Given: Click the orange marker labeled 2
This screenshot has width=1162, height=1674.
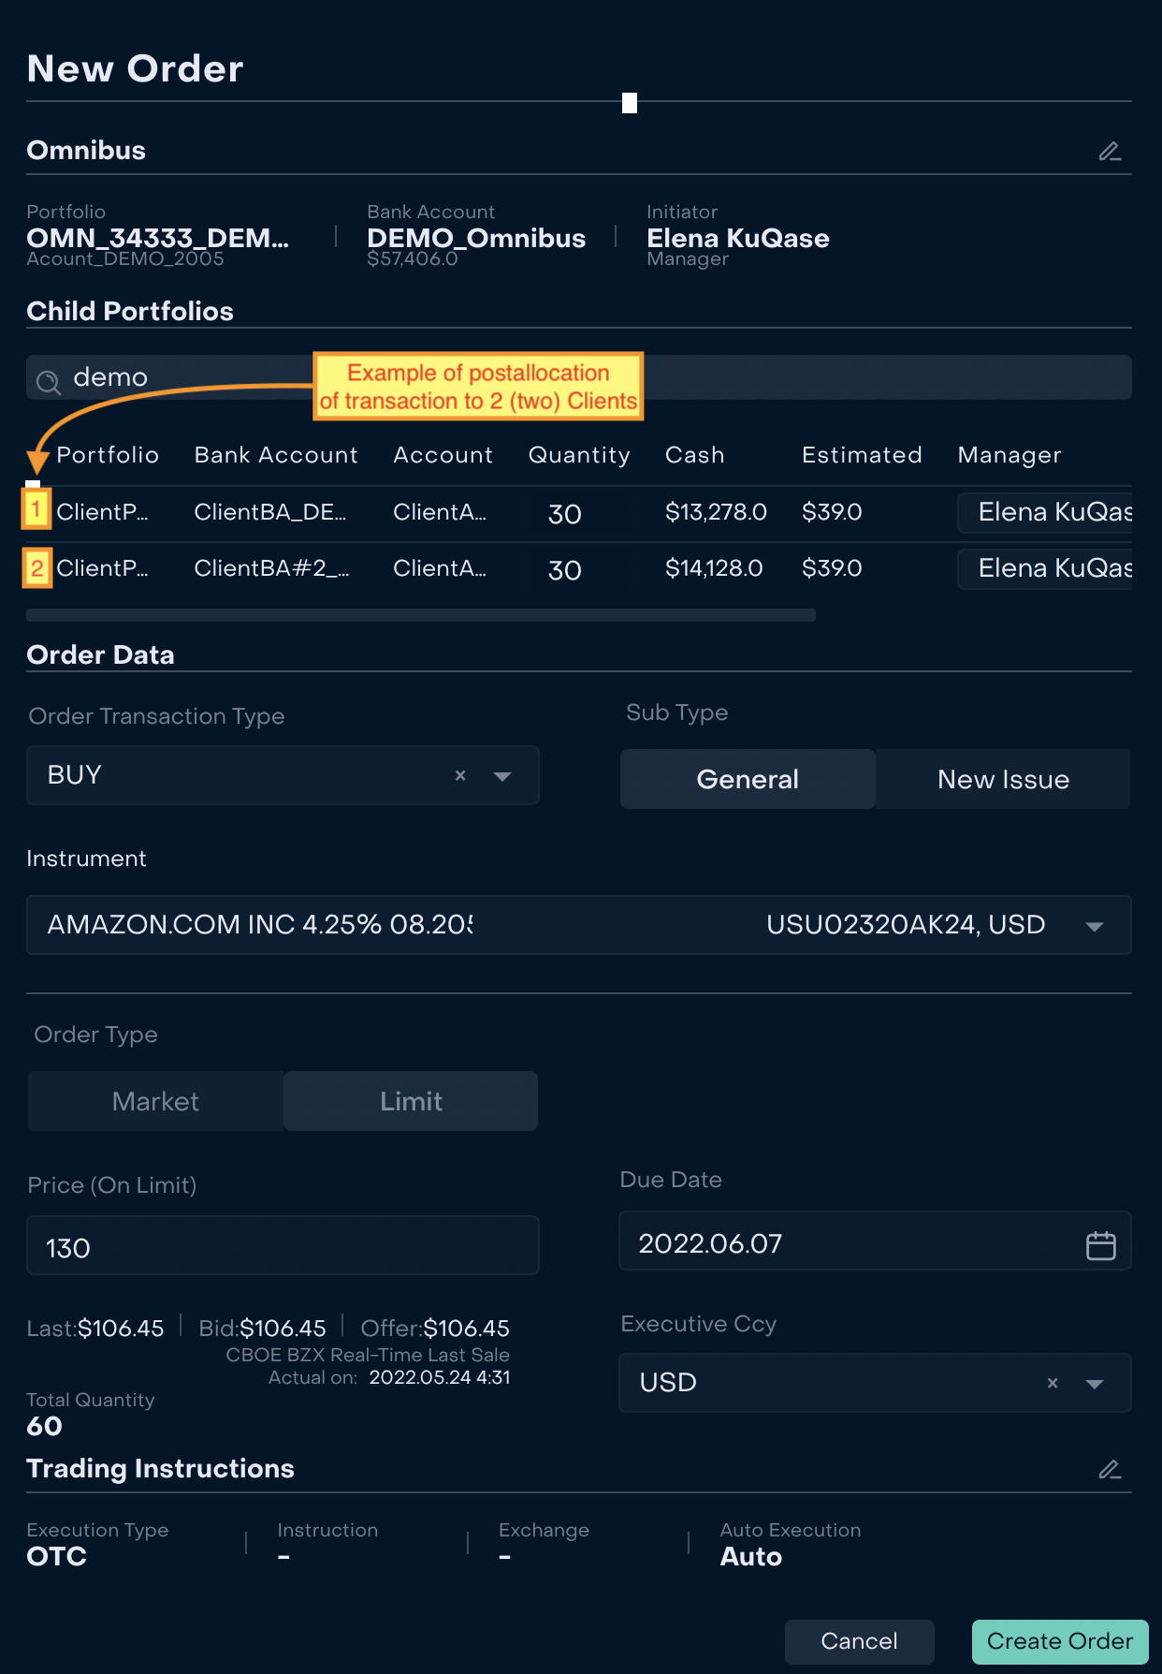Looking at the screenshot, I should 37,568.
